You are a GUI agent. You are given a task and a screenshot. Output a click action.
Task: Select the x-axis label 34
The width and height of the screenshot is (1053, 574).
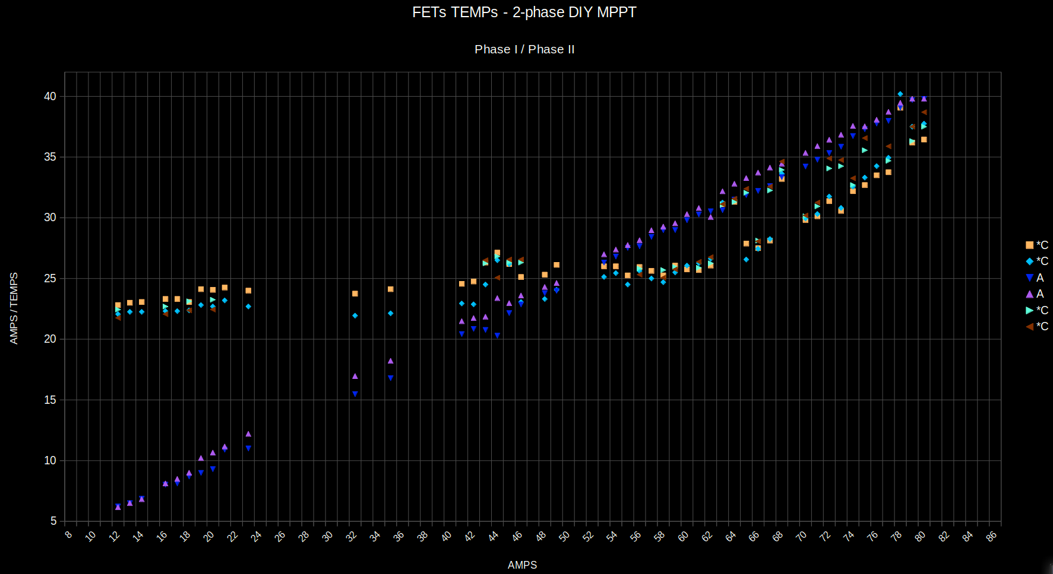point(375,537)
